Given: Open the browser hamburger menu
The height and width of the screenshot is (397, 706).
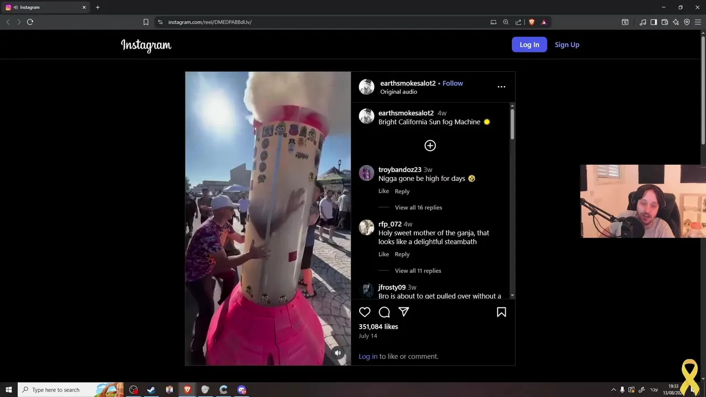Looking at the screenshot, I should tap(698, 22).
